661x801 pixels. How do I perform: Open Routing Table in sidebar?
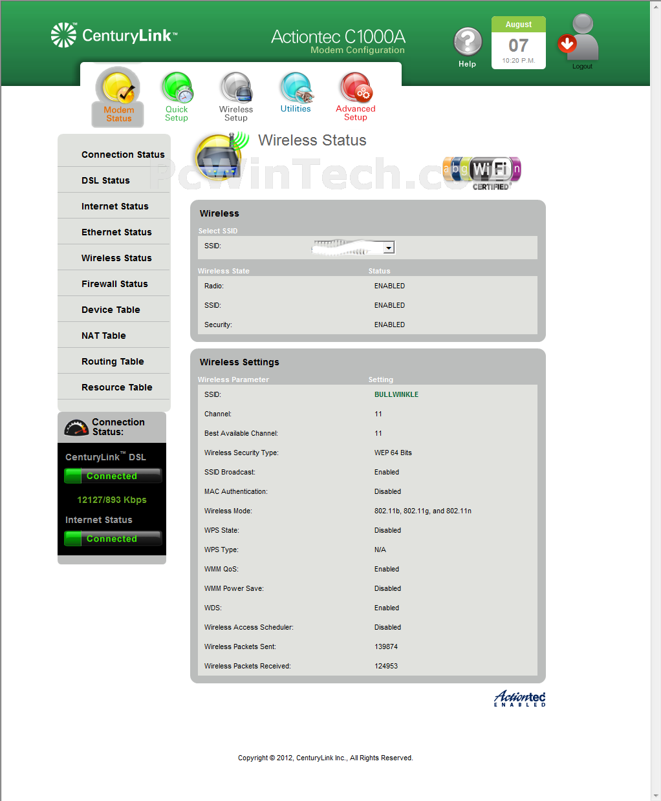tap(114, 361)
